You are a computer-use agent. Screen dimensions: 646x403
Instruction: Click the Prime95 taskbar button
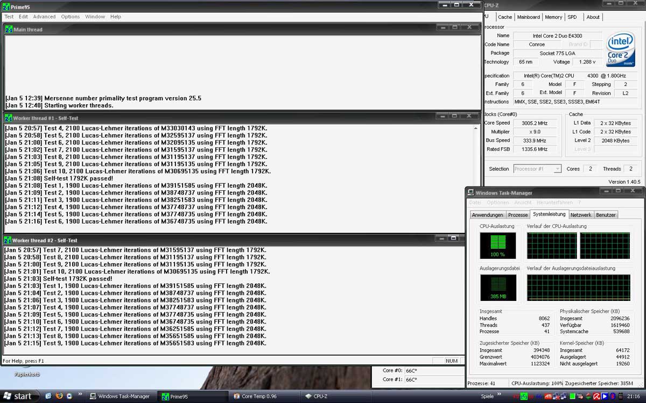[x=192, y=396]
